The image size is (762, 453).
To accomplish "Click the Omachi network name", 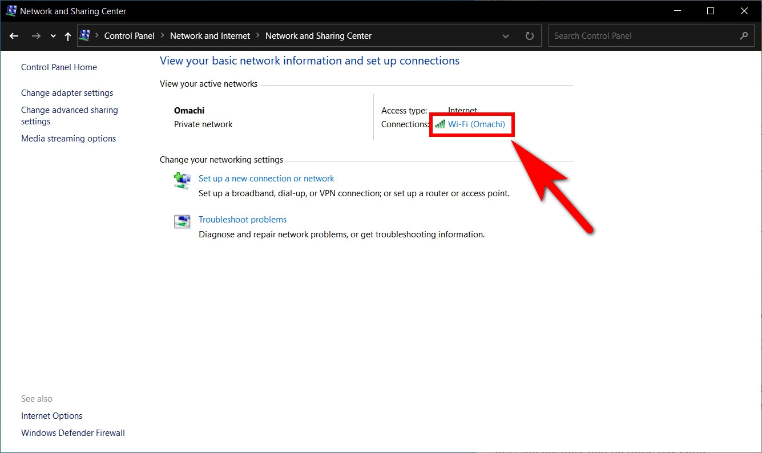I will [189, 111].
